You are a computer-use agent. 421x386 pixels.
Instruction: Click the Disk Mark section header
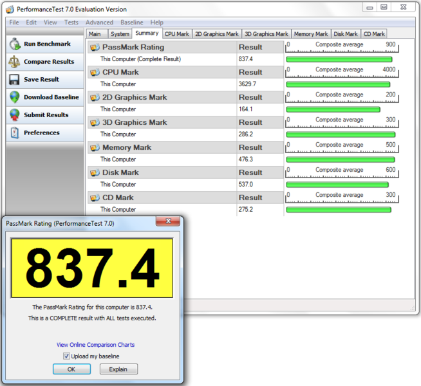[185, 172]
